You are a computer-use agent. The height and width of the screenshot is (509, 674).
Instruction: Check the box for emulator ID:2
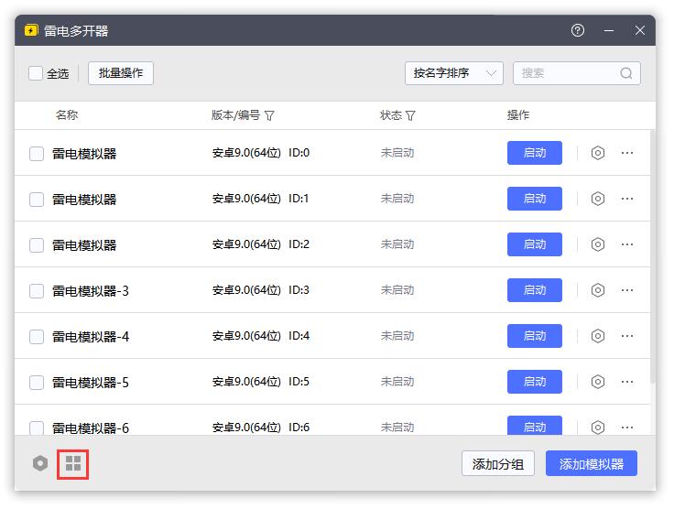click(x=37, y=245)
